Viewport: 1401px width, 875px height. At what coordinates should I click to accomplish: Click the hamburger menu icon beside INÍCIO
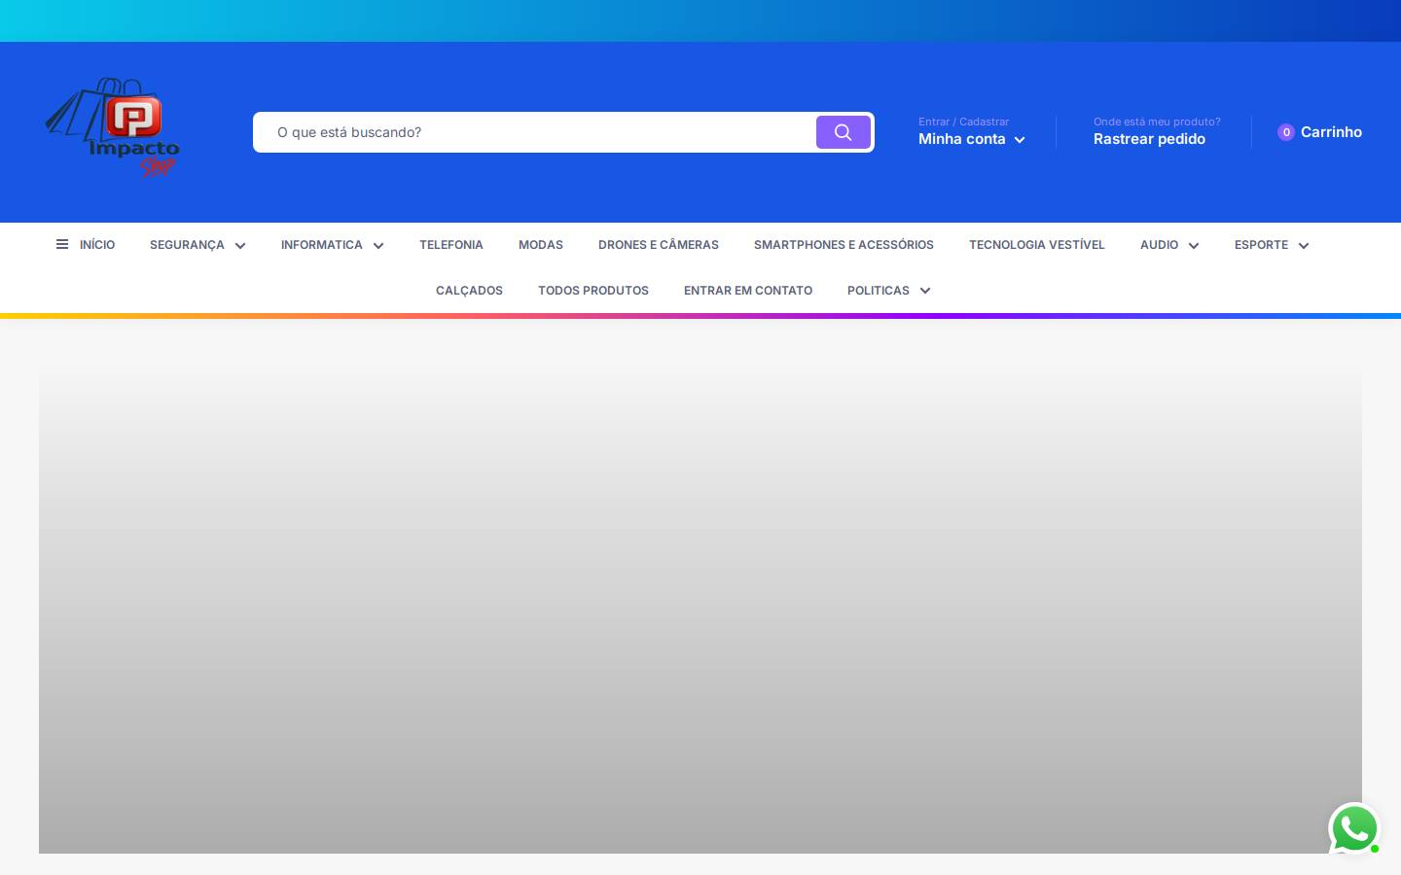(x=62, y=245)
